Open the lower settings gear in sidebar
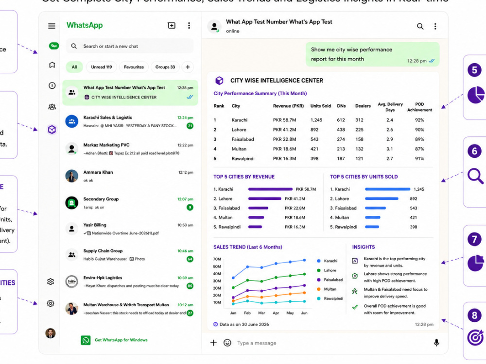Viewport: 486px width, 364px height. 51,303
